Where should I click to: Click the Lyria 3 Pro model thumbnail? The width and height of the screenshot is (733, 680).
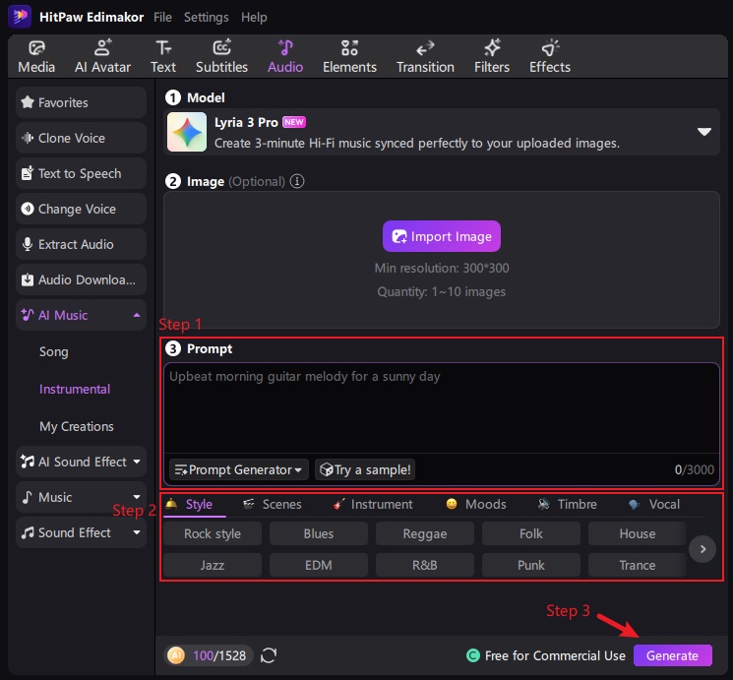coord(187,132)
